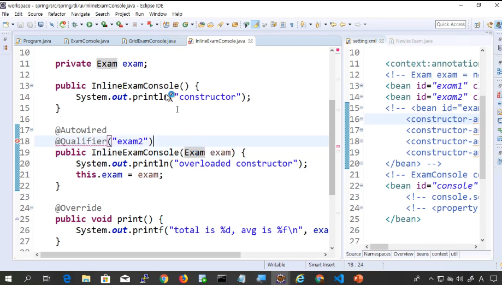
Task: Toggle Show Whitespace Characters pilcrow icon
Action: point(292,25)
